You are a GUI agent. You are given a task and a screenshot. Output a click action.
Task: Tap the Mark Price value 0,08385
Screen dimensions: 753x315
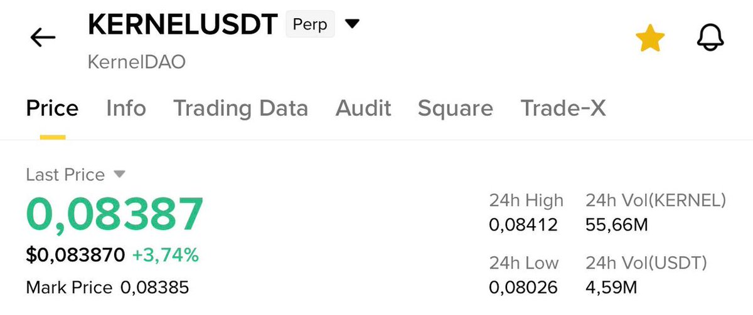point(154,288)
